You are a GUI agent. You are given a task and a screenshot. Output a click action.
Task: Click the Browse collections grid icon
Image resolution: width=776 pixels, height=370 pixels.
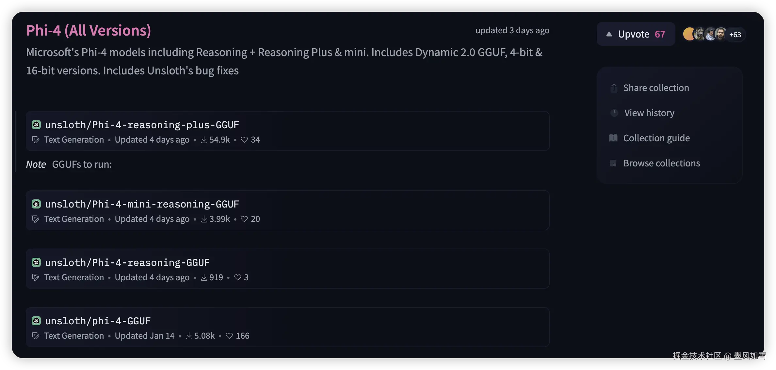tap(613, 163)
